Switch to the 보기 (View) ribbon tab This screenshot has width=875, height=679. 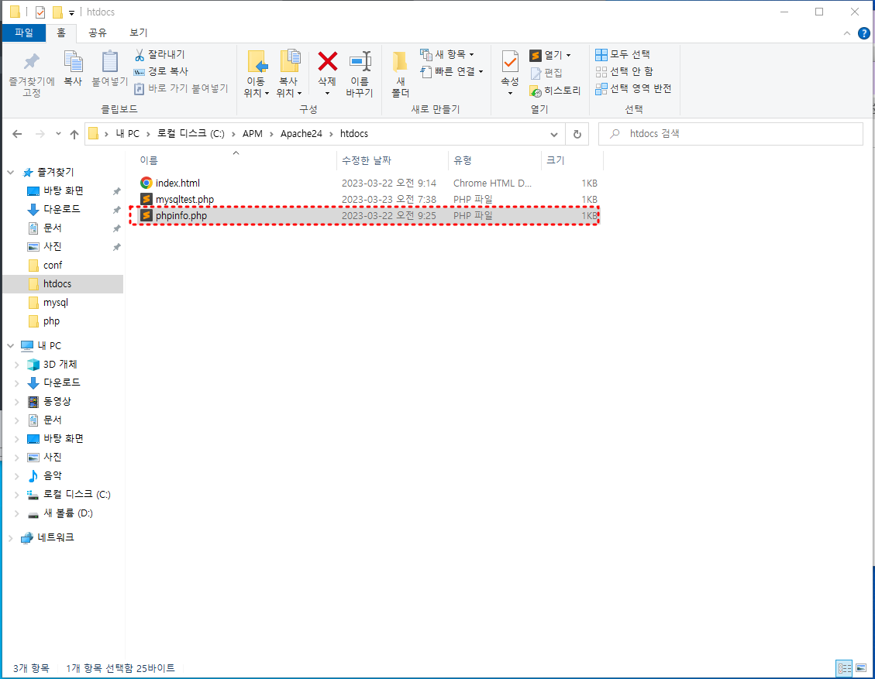139,33
